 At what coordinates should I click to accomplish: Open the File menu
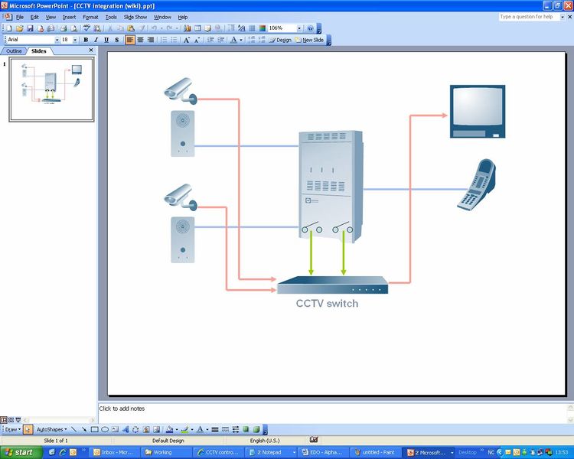tap(19, 17)
